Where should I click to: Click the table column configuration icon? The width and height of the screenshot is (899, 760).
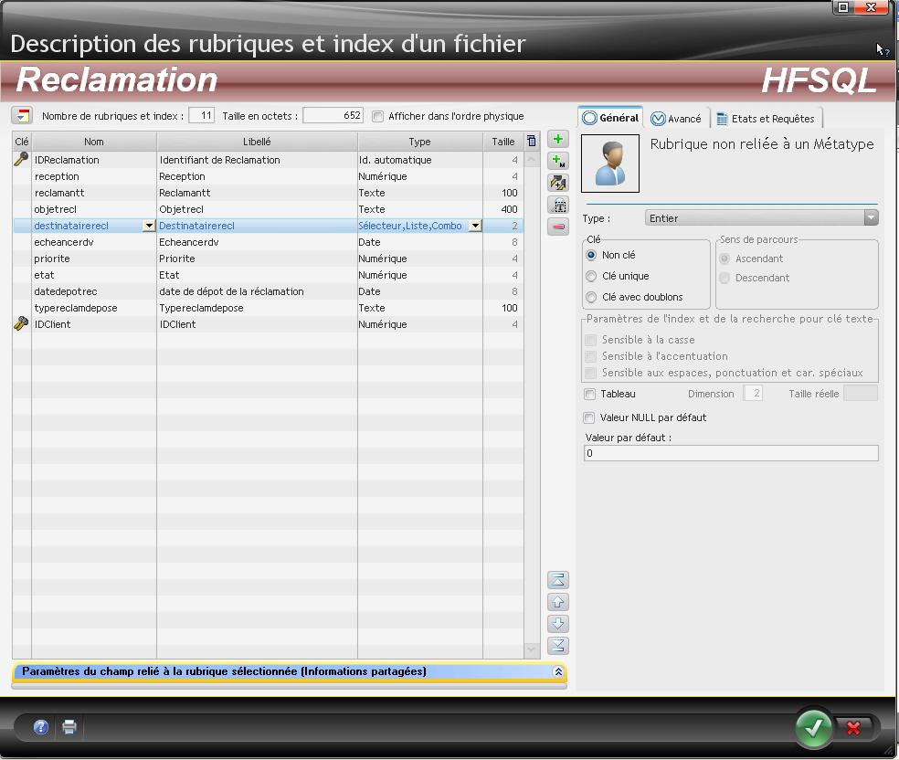(532, 141)
